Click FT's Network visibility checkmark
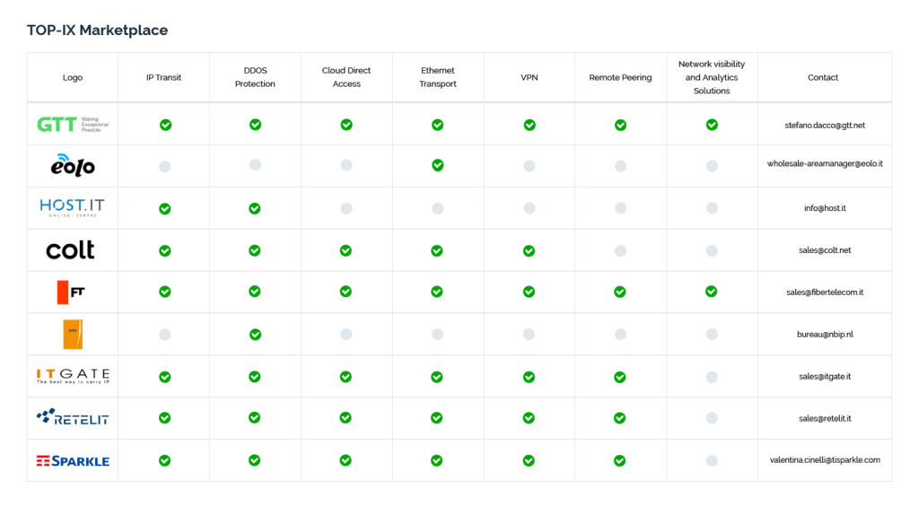This screenshot has height=515, width=919. [711, 292]
